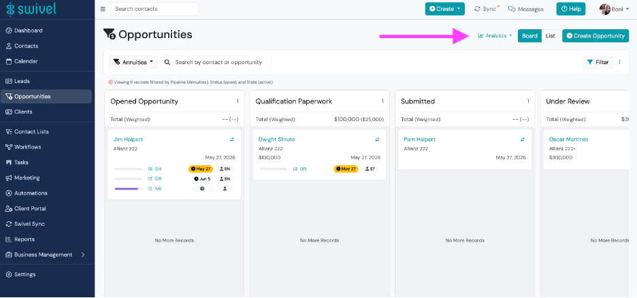The width and height of the screenshot is (637, 298).
Task: Click the unassigned person badge on Jim Halpert card
Action: [225, 188]
